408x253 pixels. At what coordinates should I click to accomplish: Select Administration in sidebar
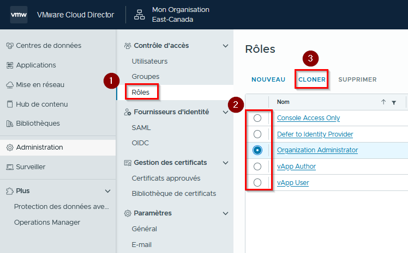(x=58, y=147)
